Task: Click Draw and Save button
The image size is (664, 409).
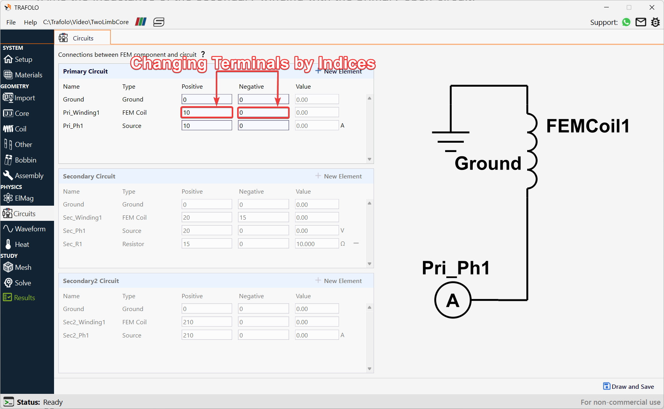Action: 629,386
